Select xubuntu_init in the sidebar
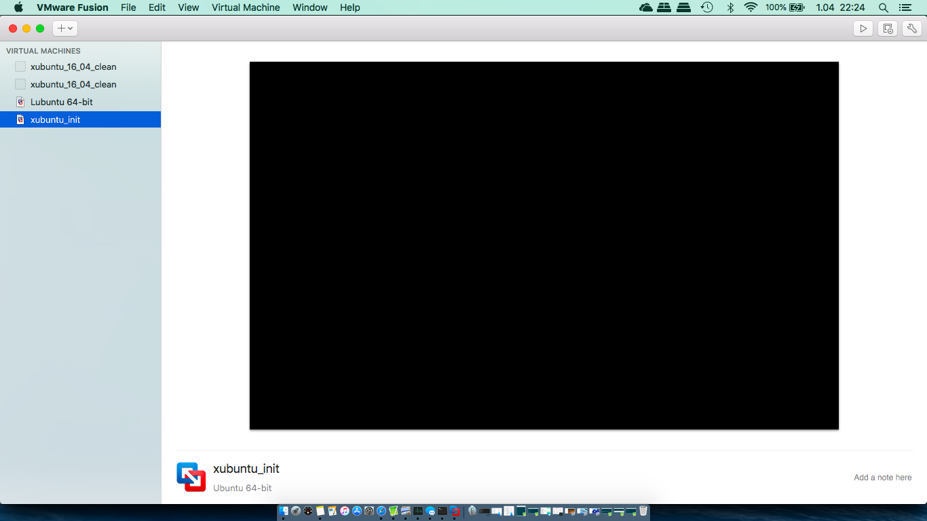Screen dimensions: 927x521 [80, 119]
